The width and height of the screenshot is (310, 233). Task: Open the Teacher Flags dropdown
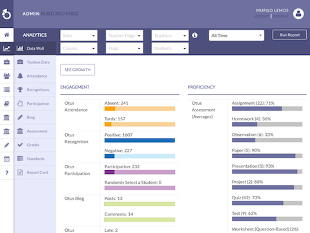125,36
